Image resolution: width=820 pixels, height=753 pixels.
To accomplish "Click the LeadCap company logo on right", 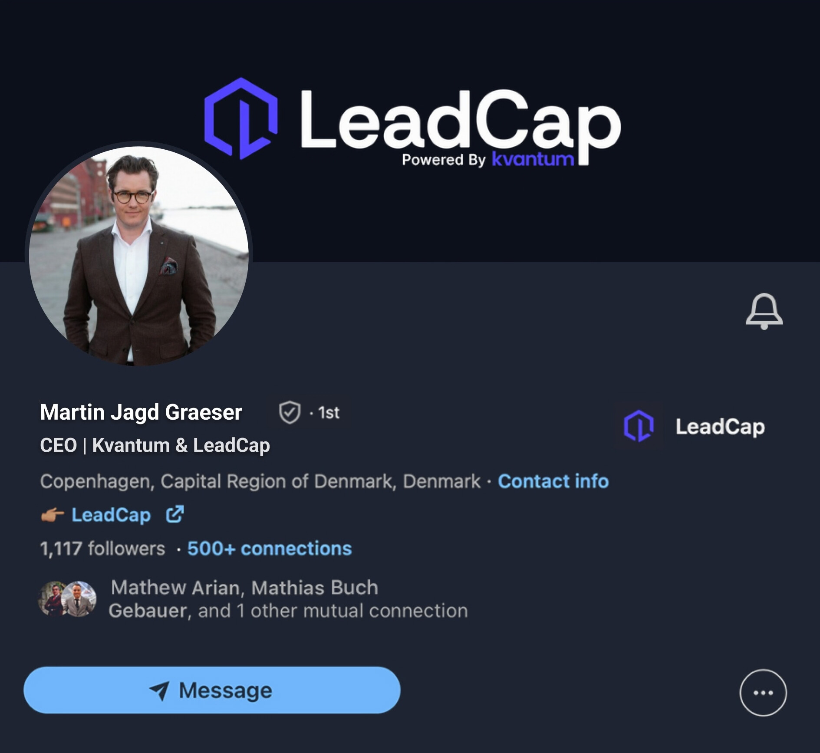I will pyautogui.click(x=639, y=426).
